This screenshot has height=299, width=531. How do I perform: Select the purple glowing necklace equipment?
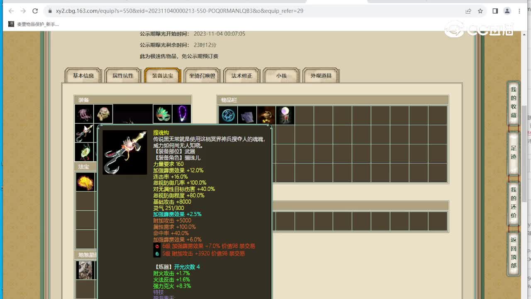[x=182, y=114]
